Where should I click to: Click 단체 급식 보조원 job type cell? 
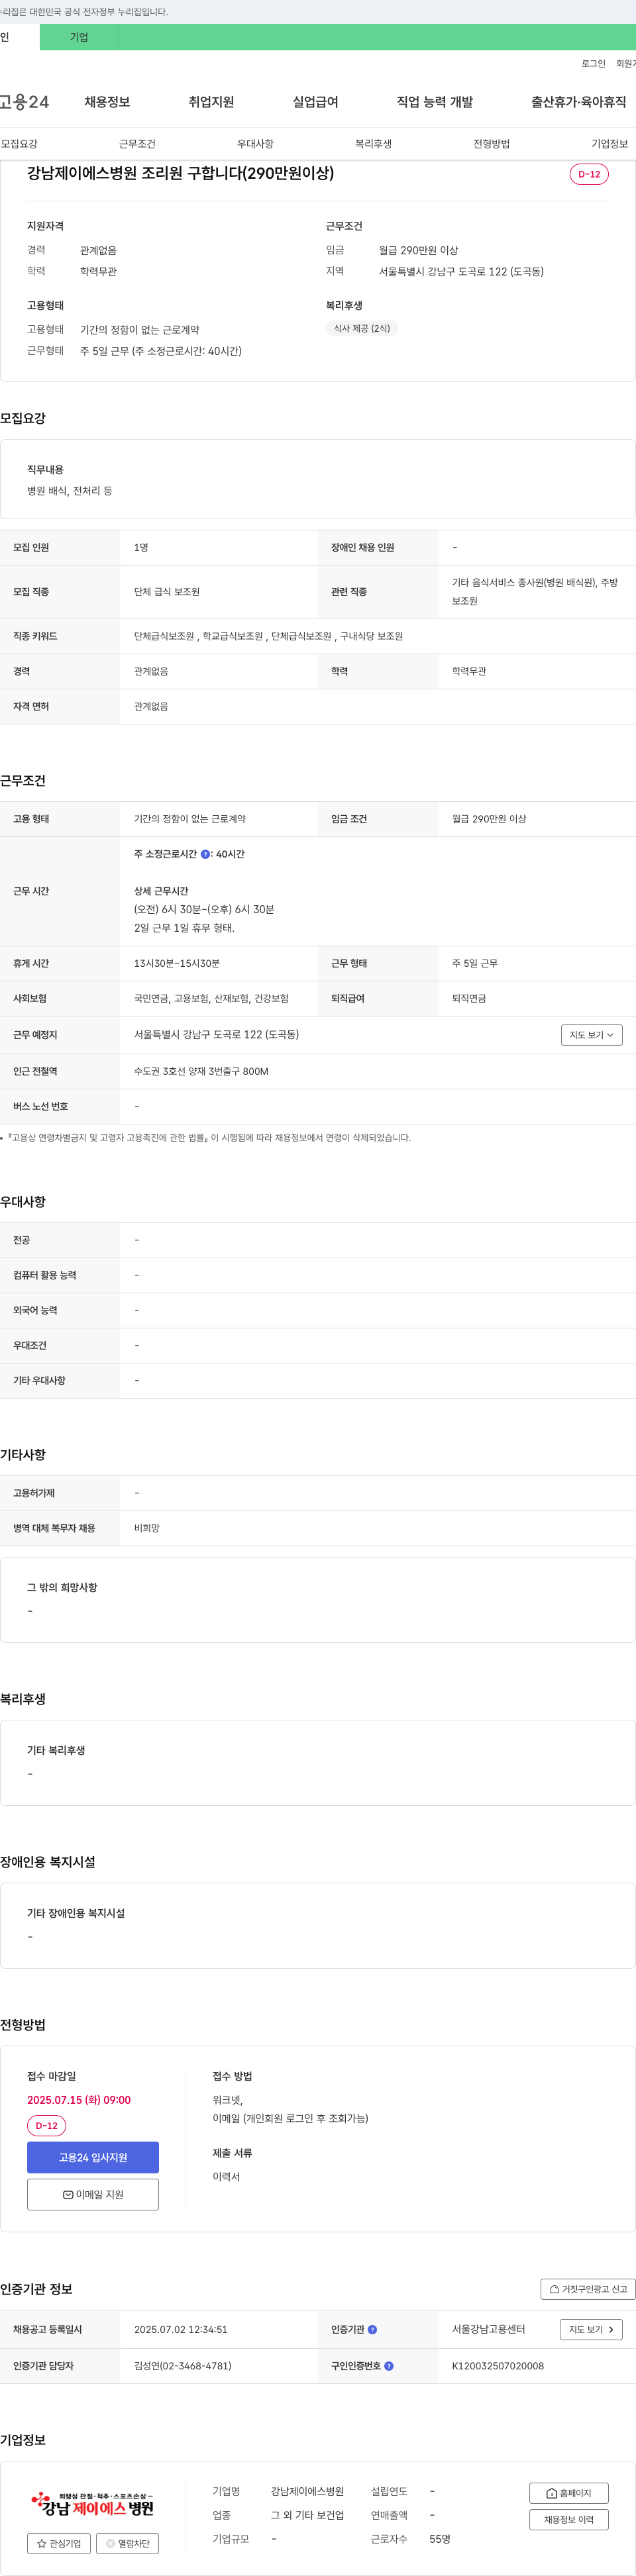pos(167,592)
